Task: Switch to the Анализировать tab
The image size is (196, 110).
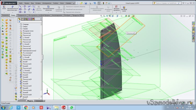Action: click(57, 15)
